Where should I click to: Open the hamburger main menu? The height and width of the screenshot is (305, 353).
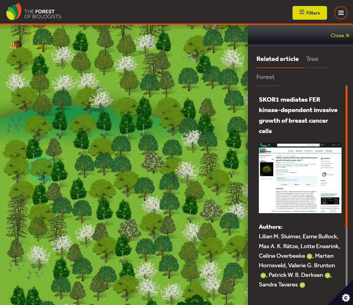341,13
